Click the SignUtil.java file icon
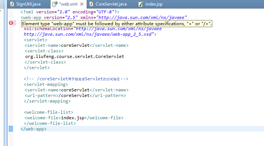 12,4
